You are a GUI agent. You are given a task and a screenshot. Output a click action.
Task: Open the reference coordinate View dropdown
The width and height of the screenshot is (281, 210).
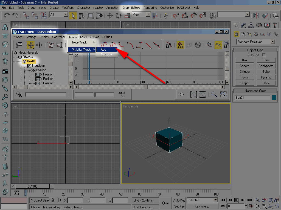(x=148, y=14)
